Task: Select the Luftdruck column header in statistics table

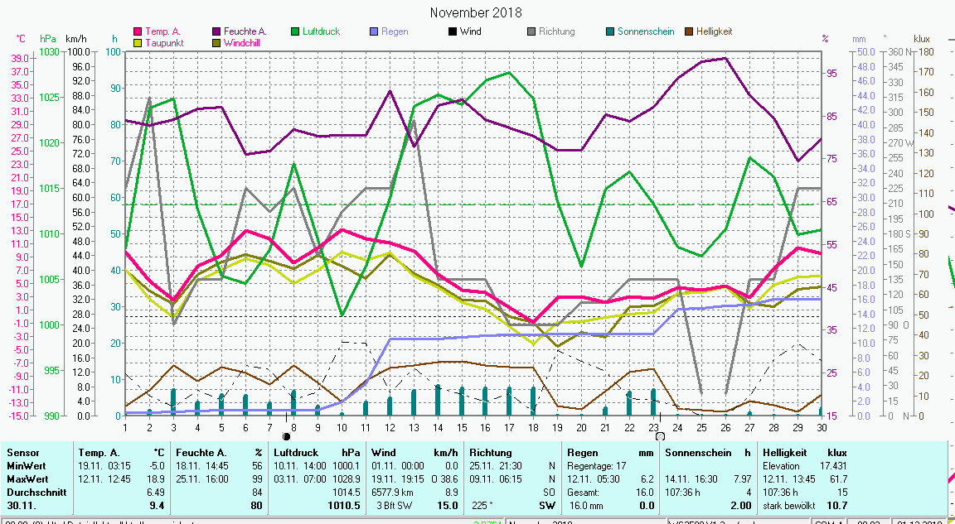Action: pyautogui.click(x=296, y=453)
